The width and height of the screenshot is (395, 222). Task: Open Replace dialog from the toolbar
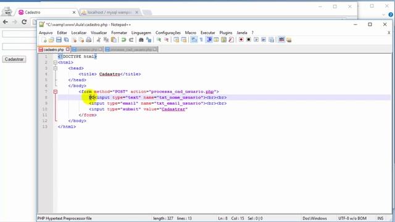tap(149, 39)
